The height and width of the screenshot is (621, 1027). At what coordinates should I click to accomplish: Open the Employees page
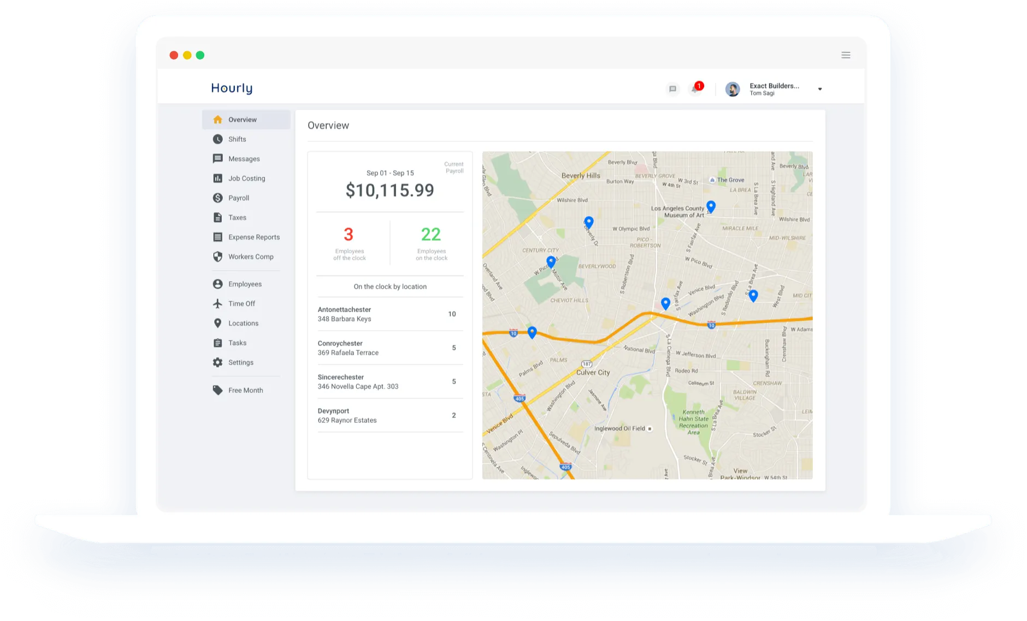[245, 284]
